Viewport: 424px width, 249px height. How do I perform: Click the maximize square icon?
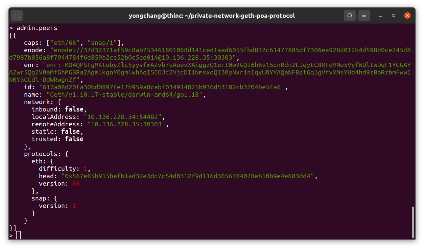pos(394,15)
